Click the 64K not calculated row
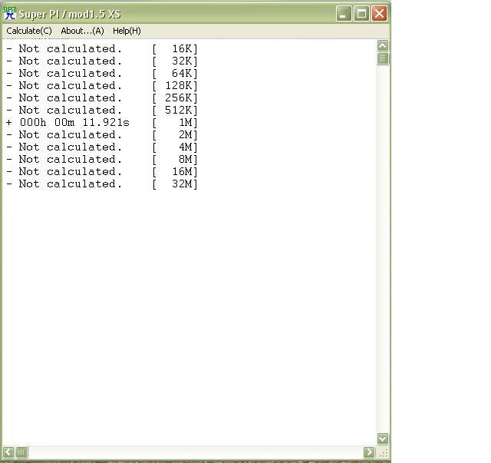The image size is (491, 463). pyautogui.click(x=102, y=74)
